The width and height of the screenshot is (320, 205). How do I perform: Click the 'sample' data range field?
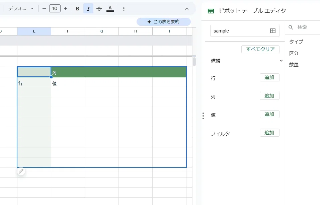pos(245,31)
